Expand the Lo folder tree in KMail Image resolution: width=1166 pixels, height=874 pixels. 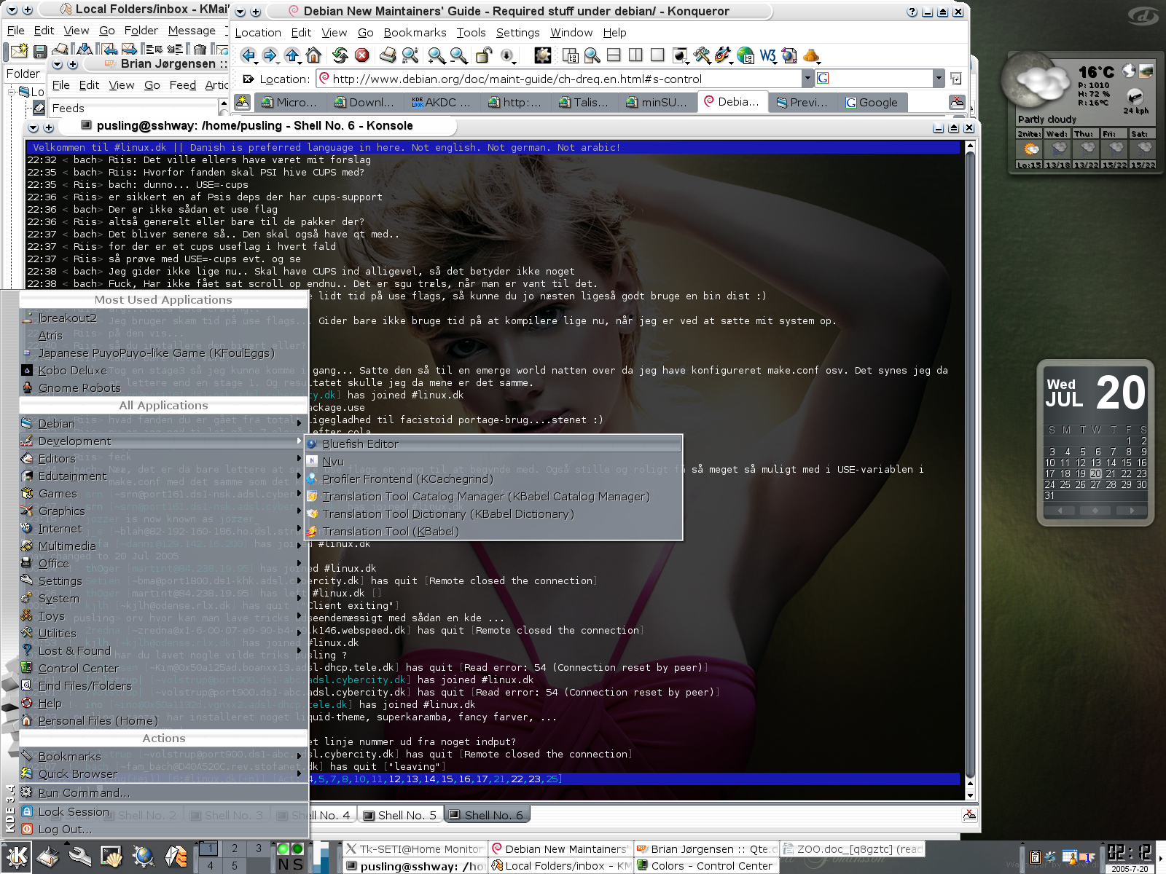click(x=12, y=92)
